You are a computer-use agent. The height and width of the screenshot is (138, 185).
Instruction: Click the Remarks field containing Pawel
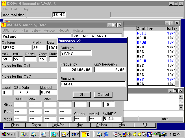(x=93, y=84)
